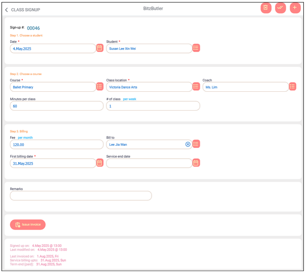Open calendar for Service end date

[196, 163]
